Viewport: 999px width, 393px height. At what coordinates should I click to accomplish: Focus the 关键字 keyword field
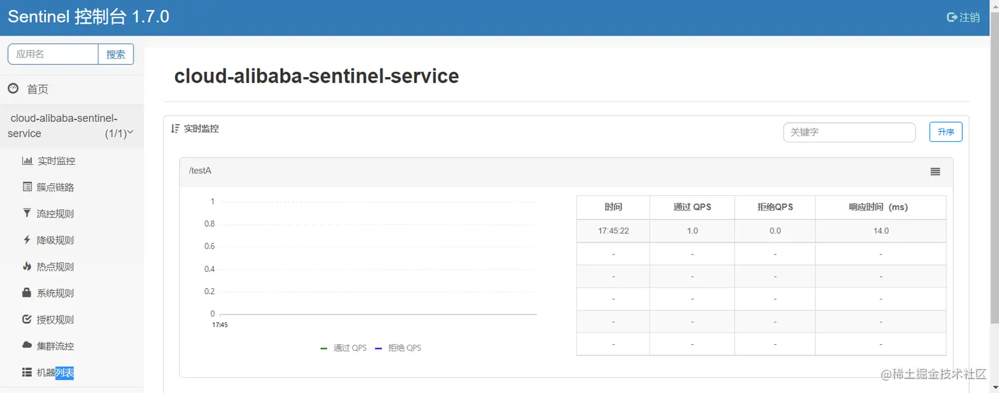pyautogui.click(x=849, y=132)
